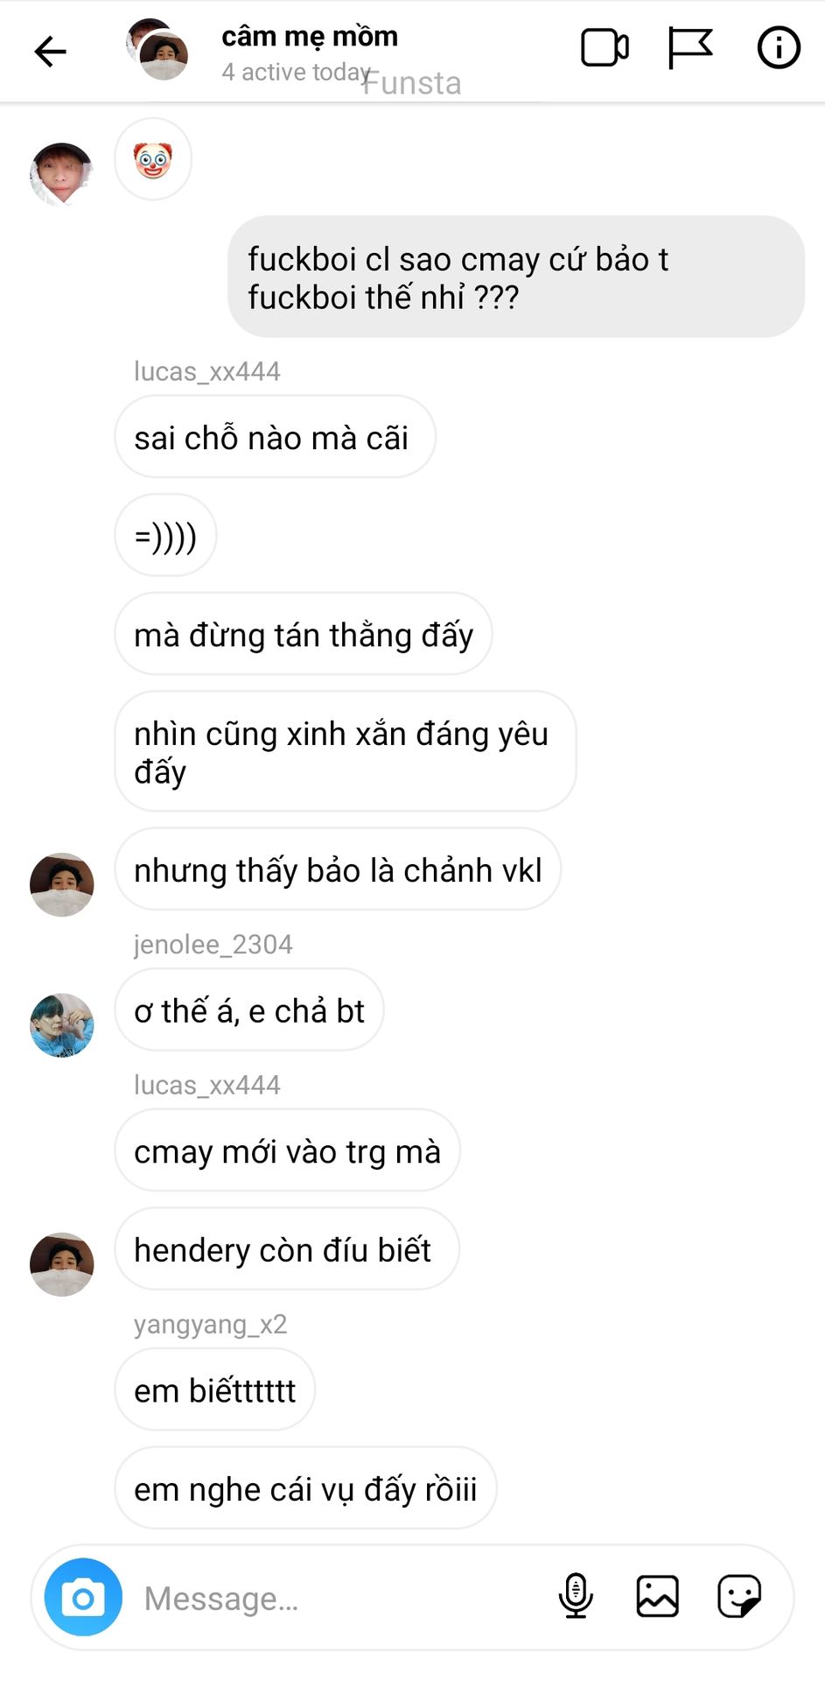Open chat info details icon
825x1681 pixels.
point(778,47)
